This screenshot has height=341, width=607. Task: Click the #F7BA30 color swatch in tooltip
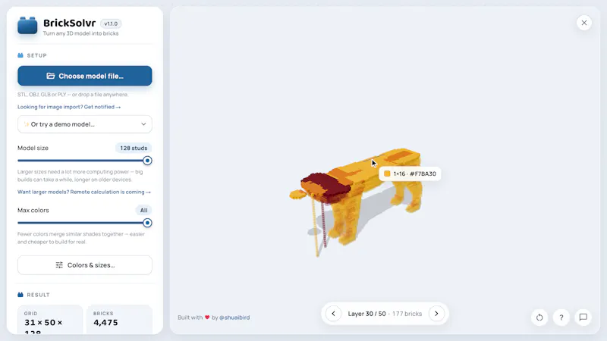point(387,174)
